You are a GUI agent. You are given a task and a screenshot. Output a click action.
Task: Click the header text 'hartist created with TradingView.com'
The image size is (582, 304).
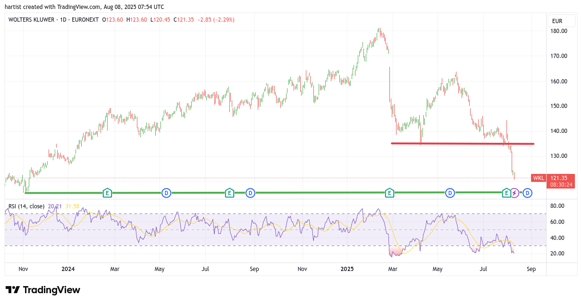tap(53, 7)
